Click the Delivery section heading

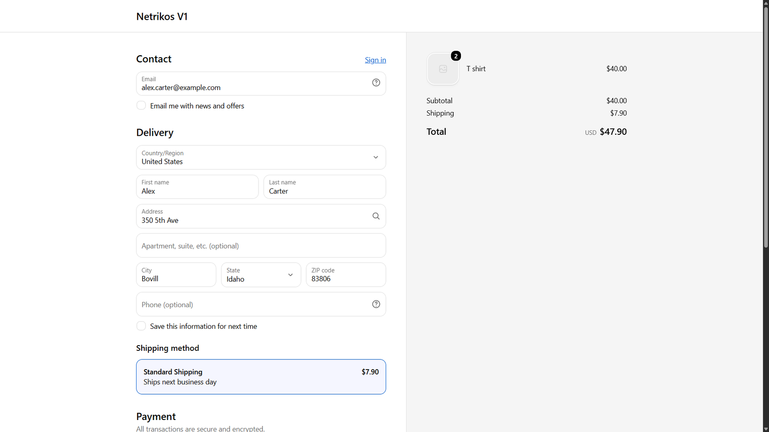tap(155, 132)
